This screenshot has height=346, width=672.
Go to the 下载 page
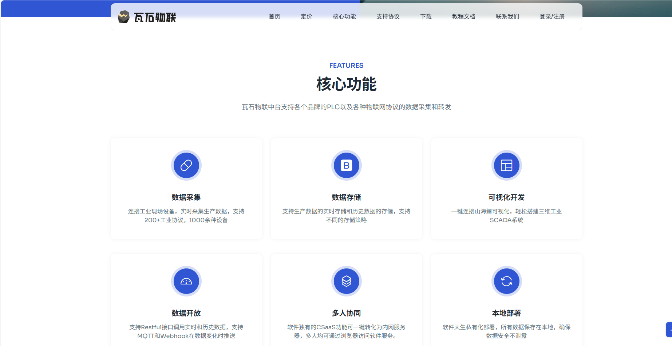pyautogui.click(x=426, y=16)
